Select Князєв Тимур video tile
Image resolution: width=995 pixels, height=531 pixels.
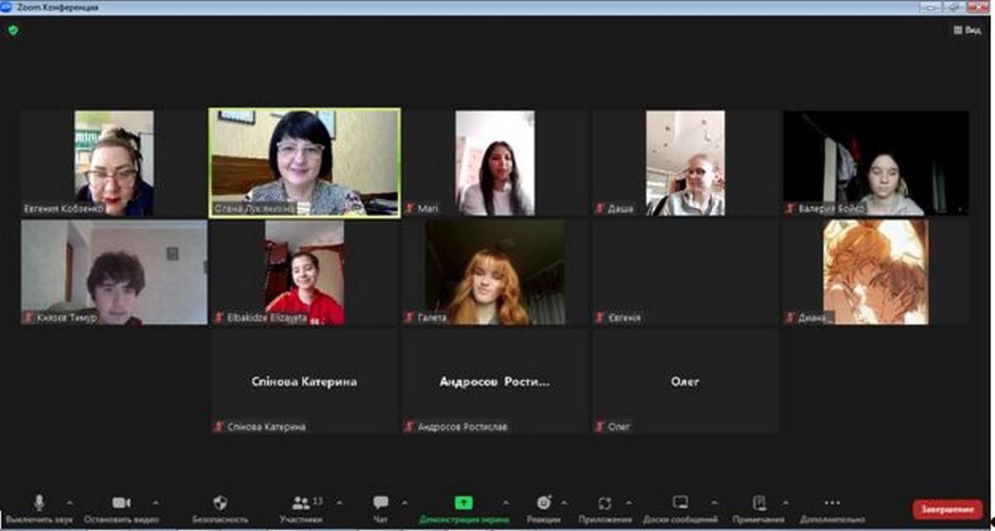coord(114,272)
